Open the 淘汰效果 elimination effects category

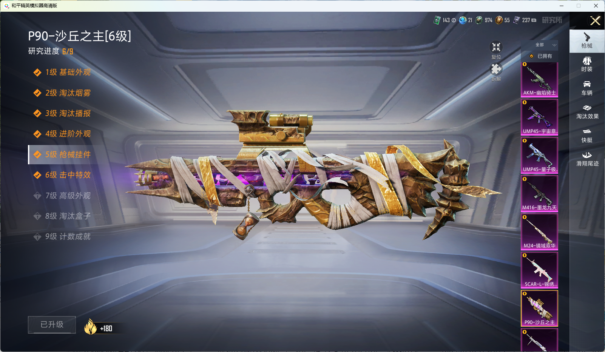pyautogui.click(x=587, y=112)
